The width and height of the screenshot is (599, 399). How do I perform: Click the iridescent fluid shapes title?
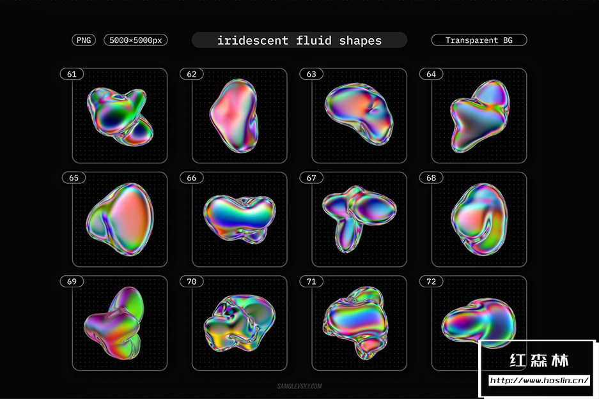tap(299, 40)
